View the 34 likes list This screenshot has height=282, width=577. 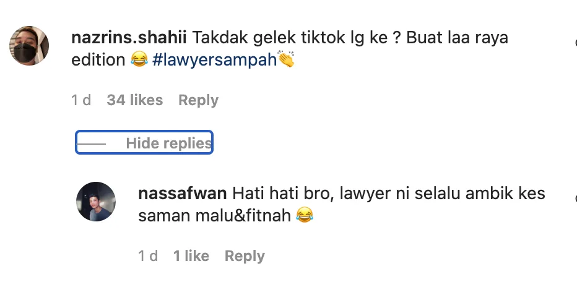(135, 100)
